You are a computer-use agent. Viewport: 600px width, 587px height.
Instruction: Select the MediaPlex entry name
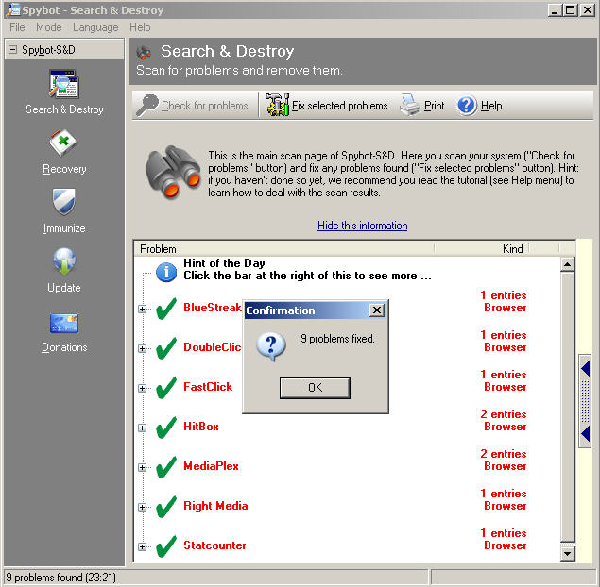click(x=211, y=466)
